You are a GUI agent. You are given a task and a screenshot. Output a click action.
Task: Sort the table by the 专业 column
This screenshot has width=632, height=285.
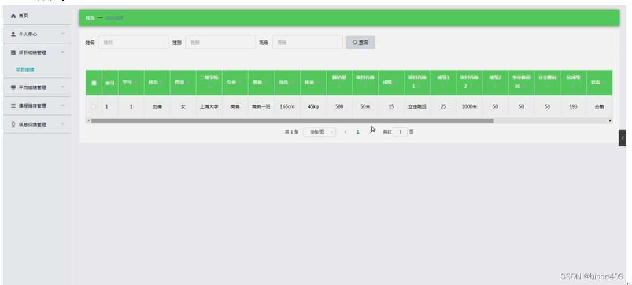point(239,82)
